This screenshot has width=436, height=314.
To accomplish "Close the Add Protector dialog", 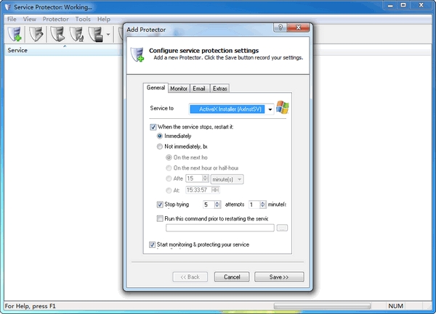I will 299,28.
